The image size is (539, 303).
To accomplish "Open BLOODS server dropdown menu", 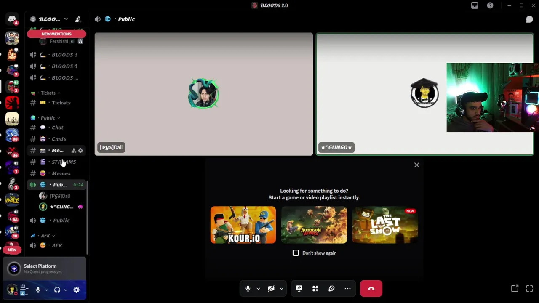I will (x=49, y=19).
